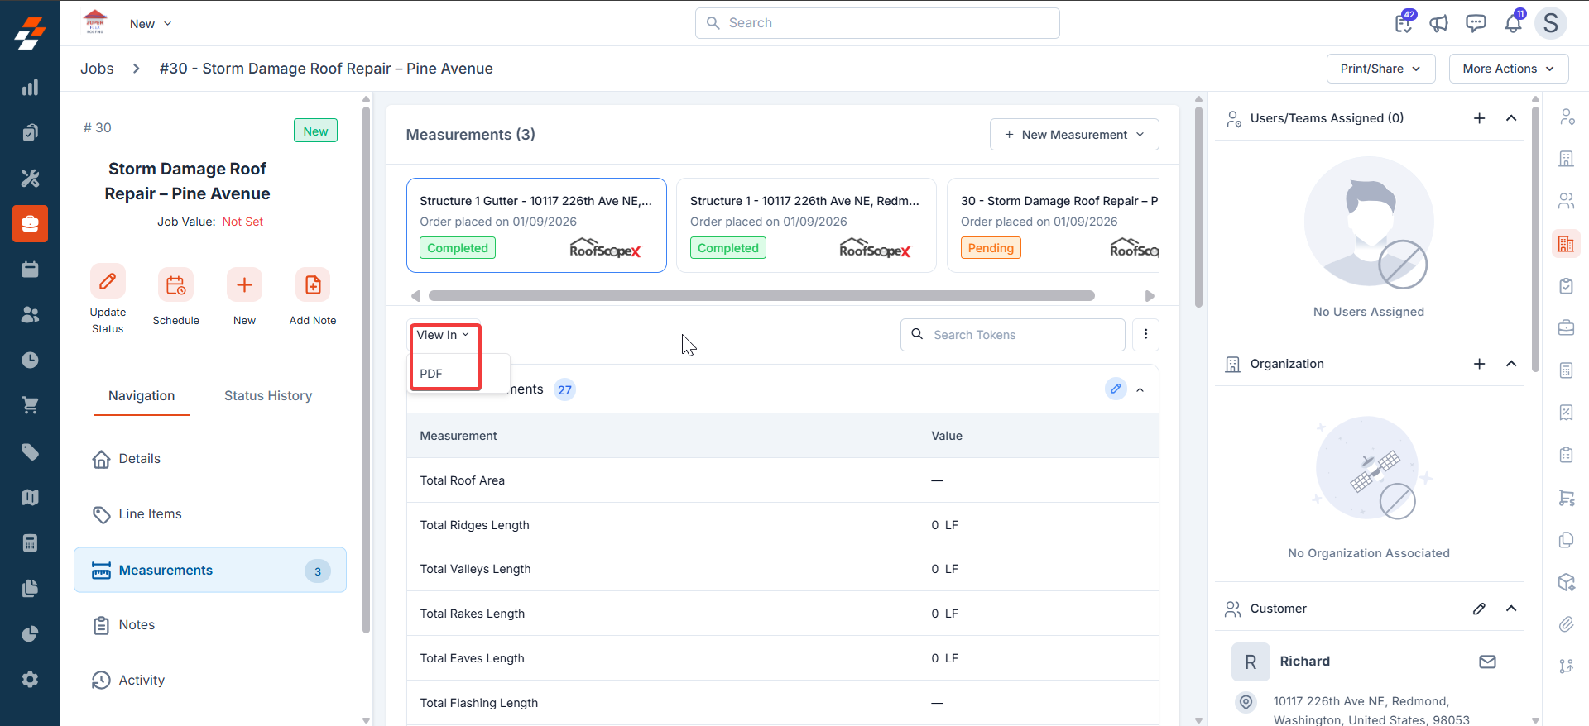The width and height of the screenshot is (1589, 726).
Task: Click the Total Valleys Length row
Action: click(x=782, y=569)
